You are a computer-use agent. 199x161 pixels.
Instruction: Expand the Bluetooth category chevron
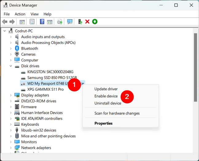[x=11, y=49]
